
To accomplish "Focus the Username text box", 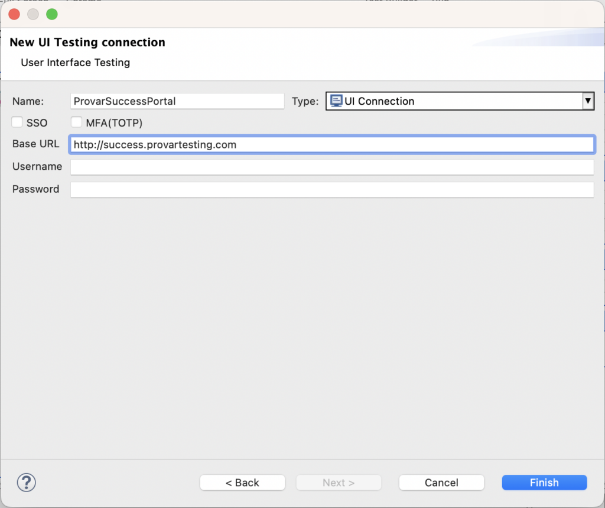I will point(332,167).
